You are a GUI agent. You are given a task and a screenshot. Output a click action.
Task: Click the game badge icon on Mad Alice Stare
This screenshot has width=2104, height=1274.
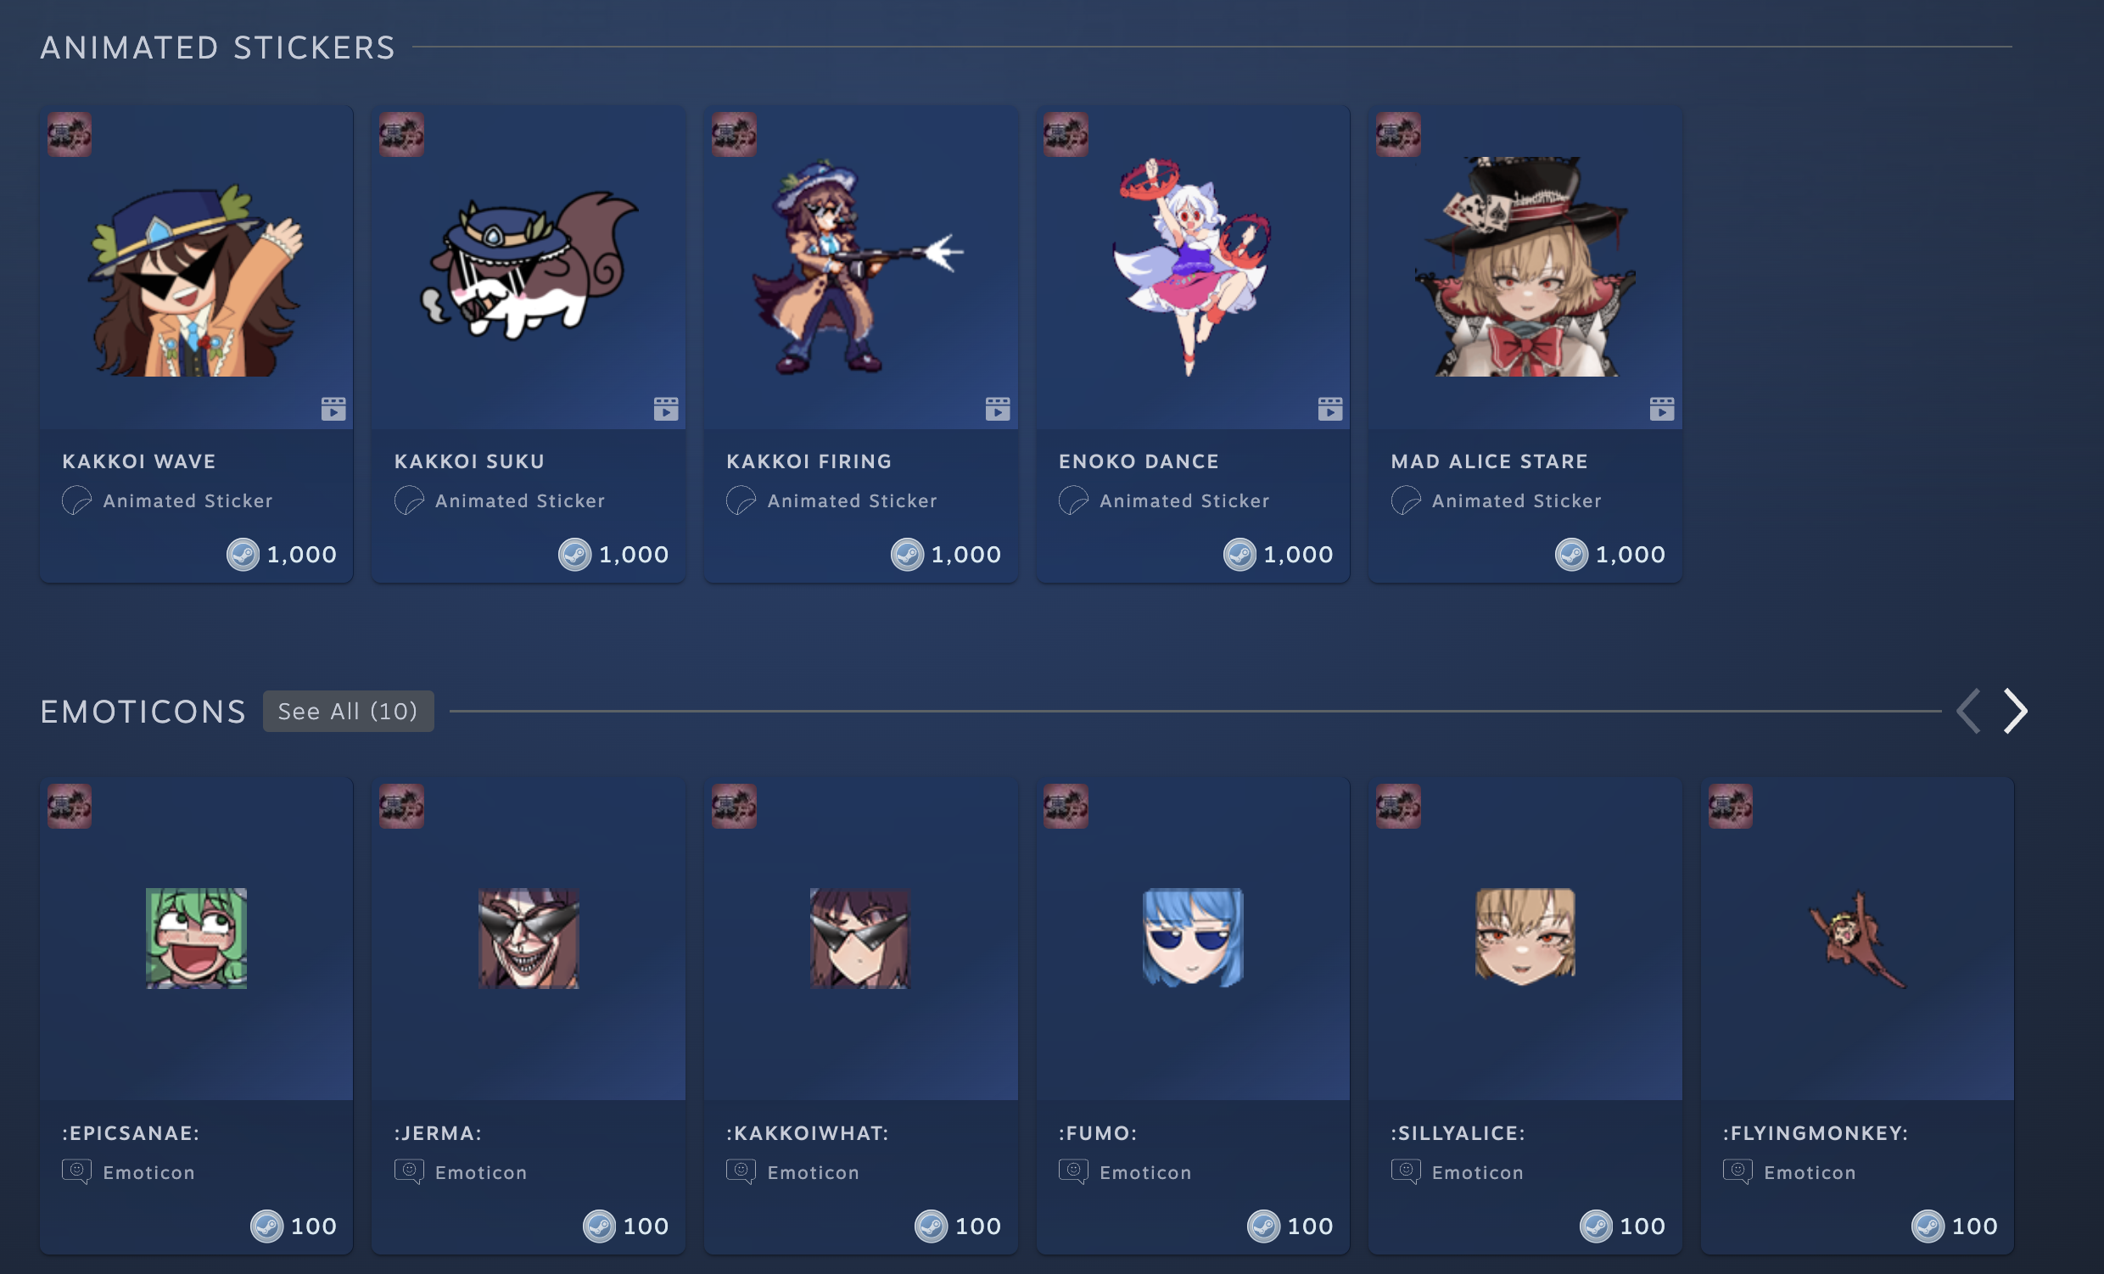point(1398,134)
